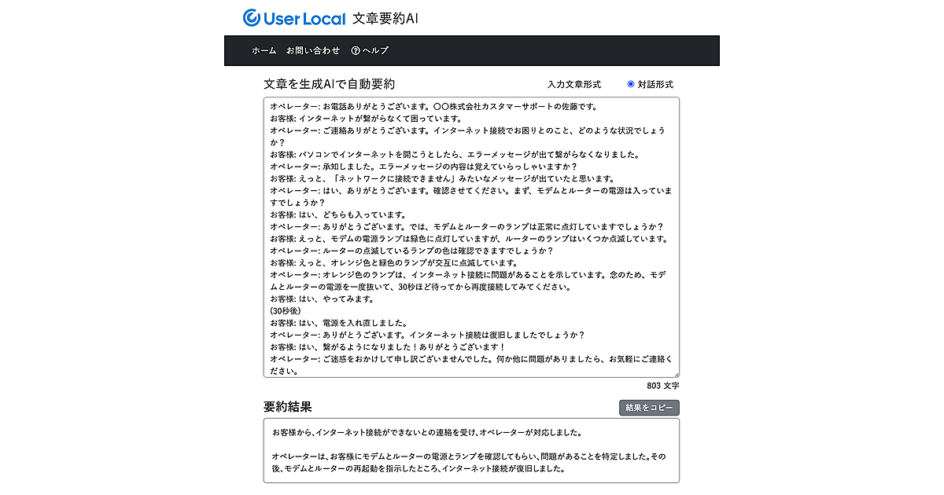Image resolution: width=944 pixels, height=495 pixels.
Task: Click the first summary paragraph in results
Action: click(x=427, y=432)
